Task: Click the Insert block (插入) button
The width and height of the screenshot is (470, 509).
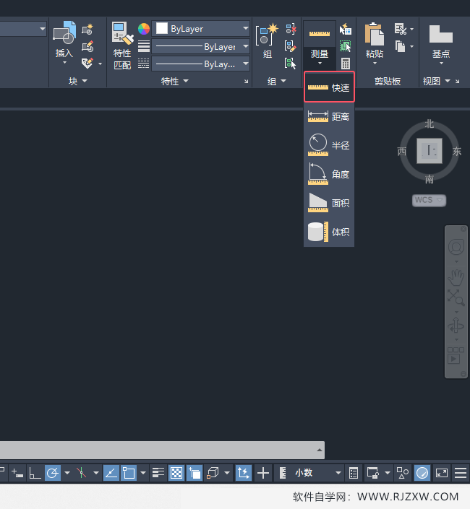Action: pyautogui.click(x=64, y=42)
